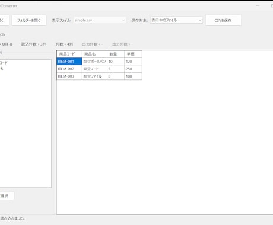Image resolution: width=273 pixels, height=225 pixels.
Task: Click the フォルダーを開く button
Action: click(x=29, y=20)
